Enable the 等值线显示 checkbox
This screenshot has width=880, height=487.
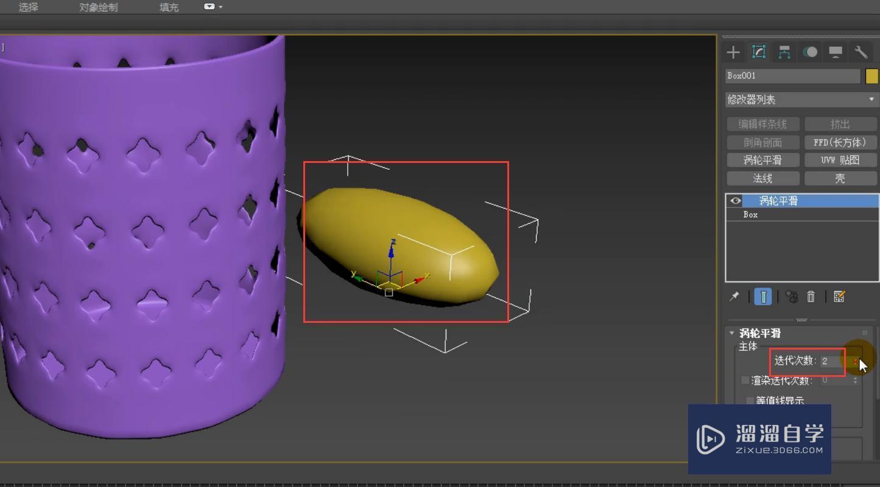pos(750,400)
